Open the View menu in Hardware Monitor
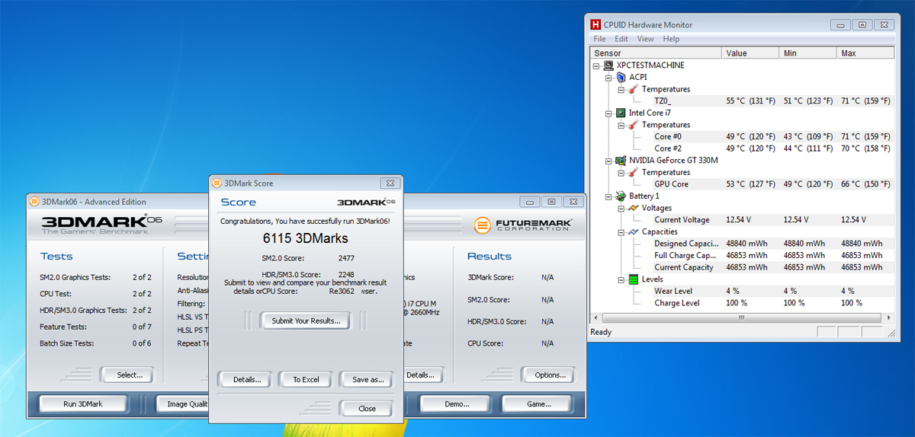This screenshot has width=915, height=437. point(645,39)
